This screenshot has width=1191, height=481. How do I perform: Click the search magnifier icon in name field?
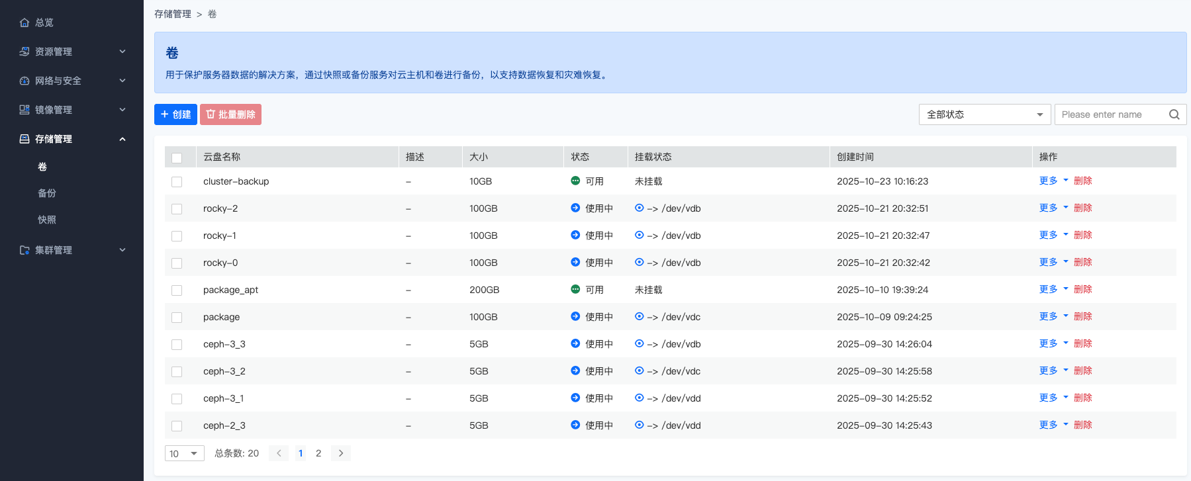(1174, 114)
